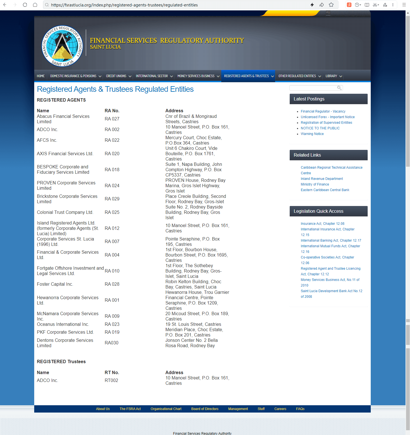Click the vertical page scrollbar thumb
This screenshot has height=435, width=410.
tap(408, 91)
